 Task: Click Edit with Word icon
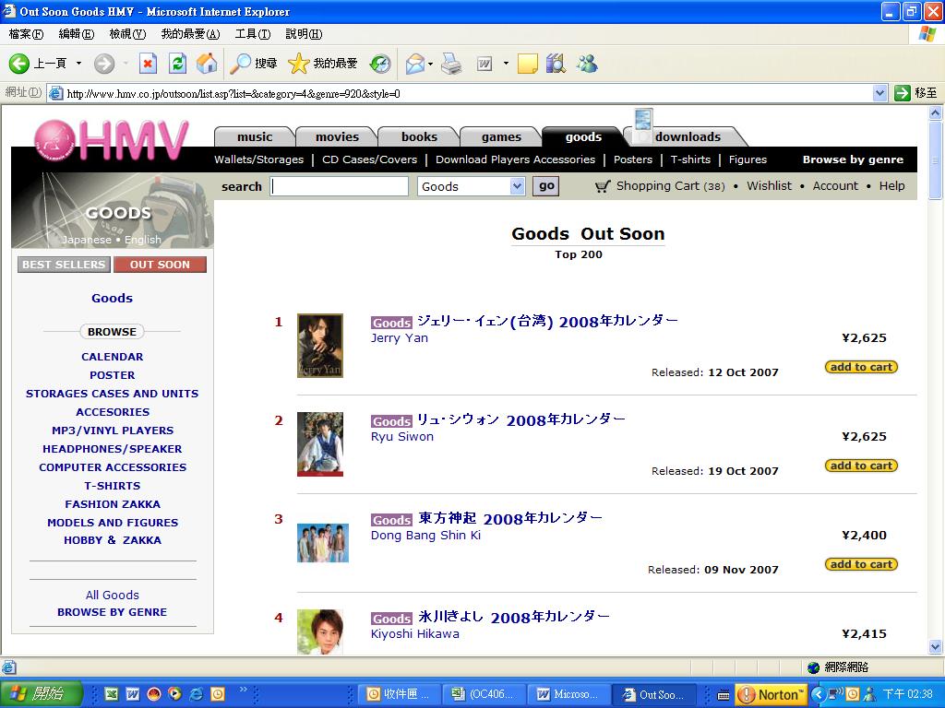(x=484, y=64)
